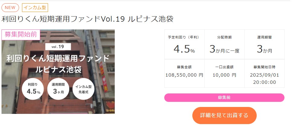
Task: Select the インカム型 tag label
Action: pos(35,8)
